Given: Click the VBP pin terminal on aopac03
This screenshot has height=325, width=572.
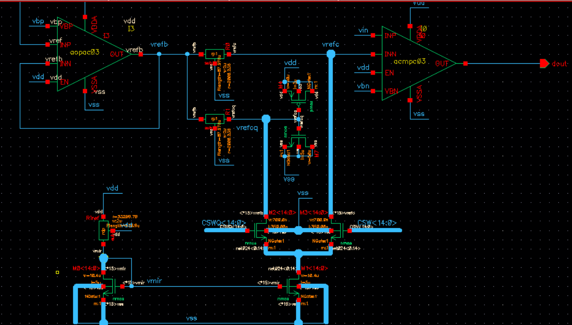Looking at the screenshot, I should (48, 26).
